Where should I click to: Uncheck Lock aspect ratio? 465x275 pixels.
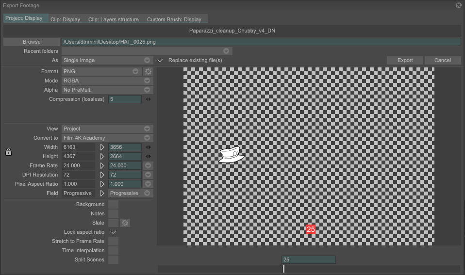[113, 232]
